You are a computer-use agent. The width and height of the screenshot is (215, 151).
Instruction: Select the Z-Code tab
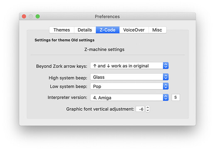pyautogui.click(x=108, y=30)
